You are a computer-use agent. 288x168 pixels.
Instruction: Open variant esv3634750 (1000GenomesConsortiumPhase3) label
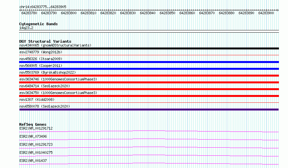[58, 93]
